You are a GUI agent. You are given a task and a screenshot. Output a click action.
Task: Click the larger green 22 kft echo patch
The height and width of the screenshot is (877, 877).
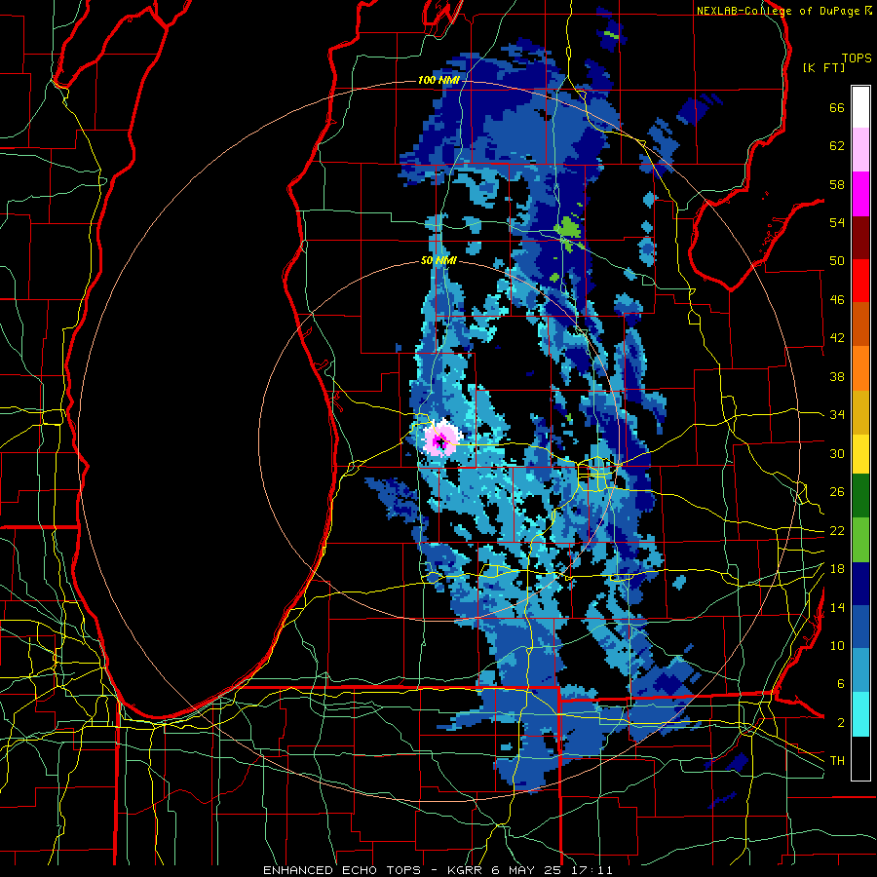click(x=568, y=228)
